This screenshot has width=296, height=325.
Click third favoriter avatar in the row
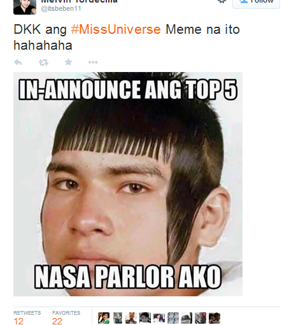click(x=131, y=318)
